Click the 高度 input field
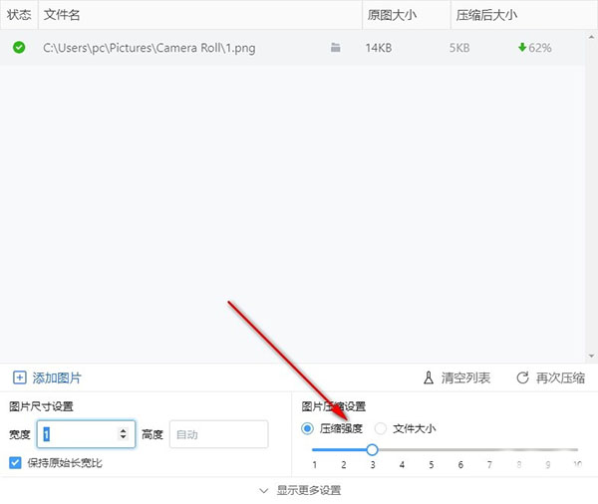The image size is (598, 504). 218,434
